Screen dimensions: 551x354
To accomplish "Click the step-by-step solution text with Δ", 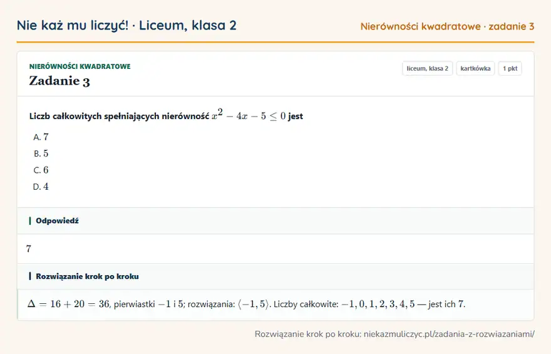I will pyautogui.click(x=246, y=304).
